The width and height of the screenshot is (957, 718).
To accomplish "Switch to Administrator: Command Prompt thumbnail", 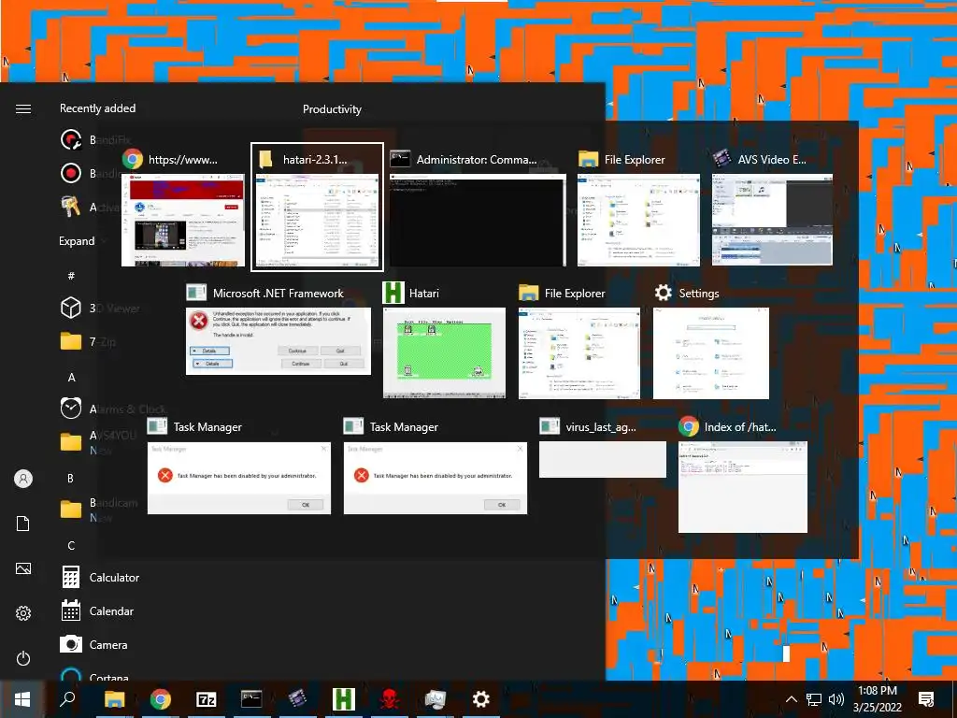I will pos(478,221).
